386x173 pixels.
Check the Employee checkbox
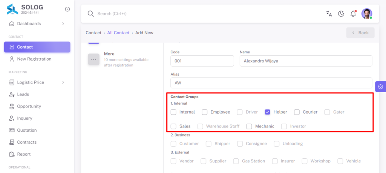tap(205, 112)
